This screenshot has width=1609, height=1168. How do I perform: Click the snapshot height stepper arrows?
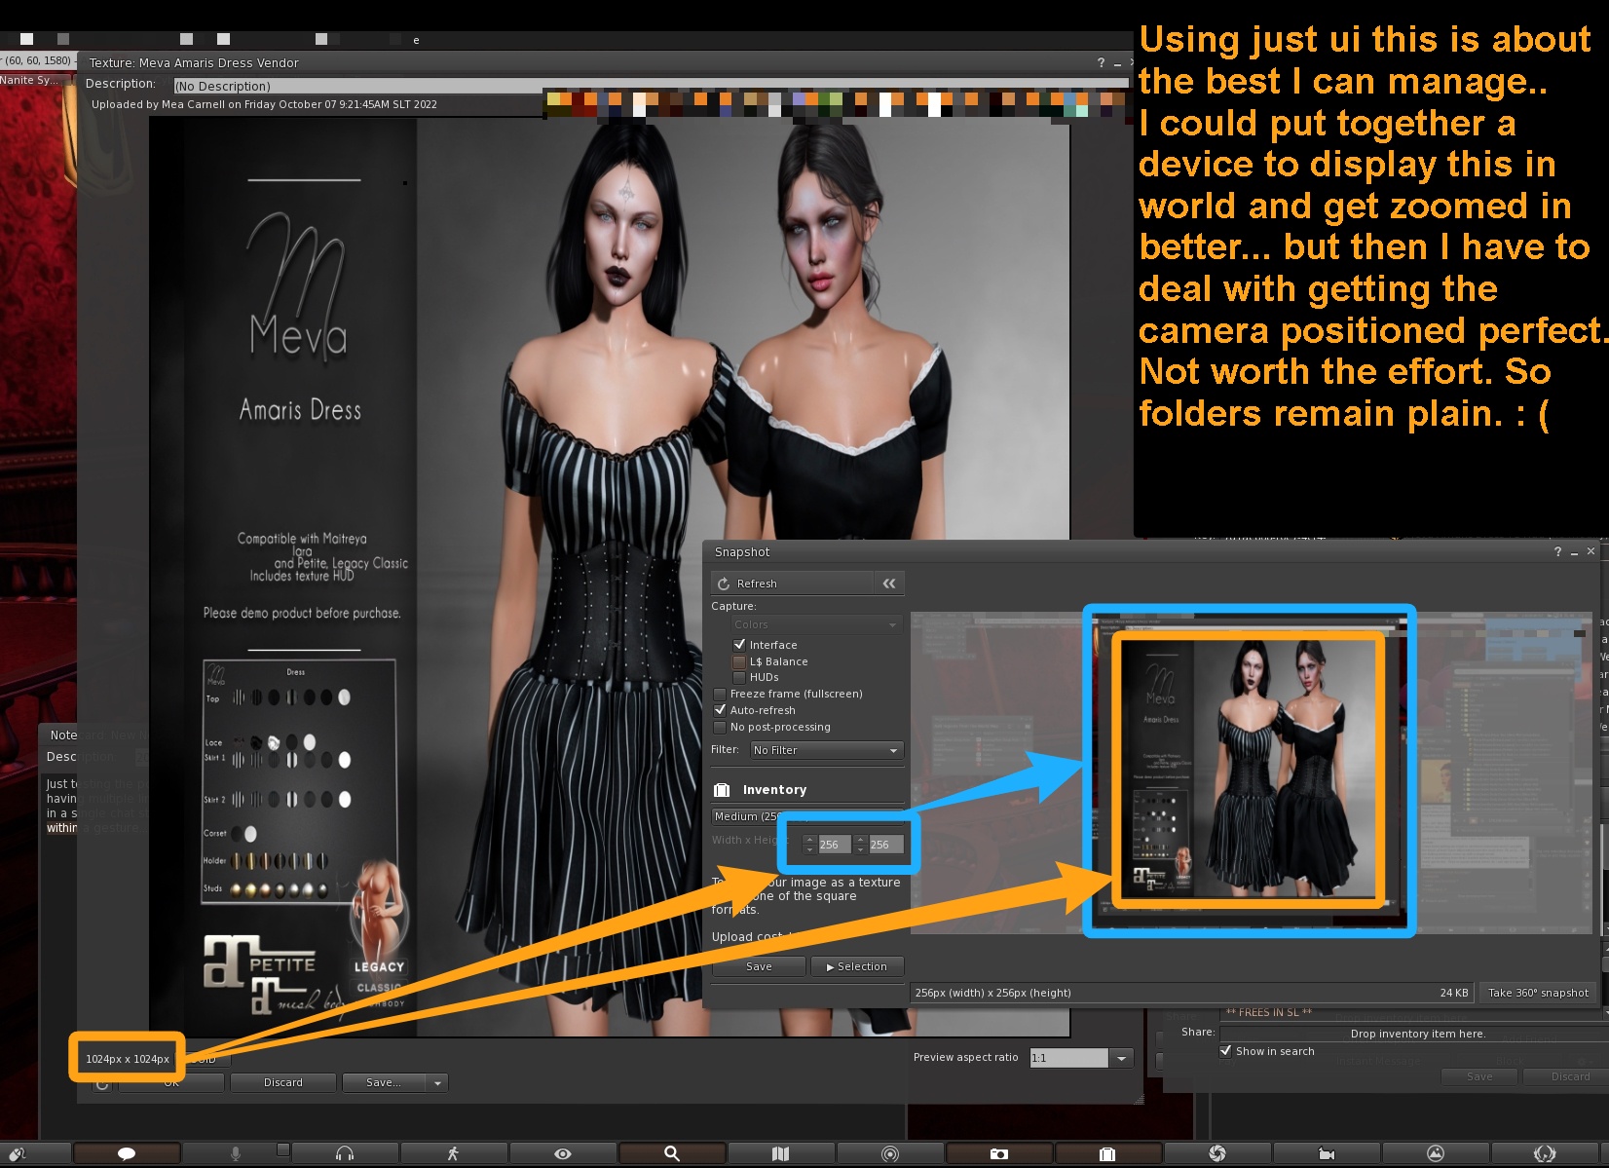(x=860, y=845)
